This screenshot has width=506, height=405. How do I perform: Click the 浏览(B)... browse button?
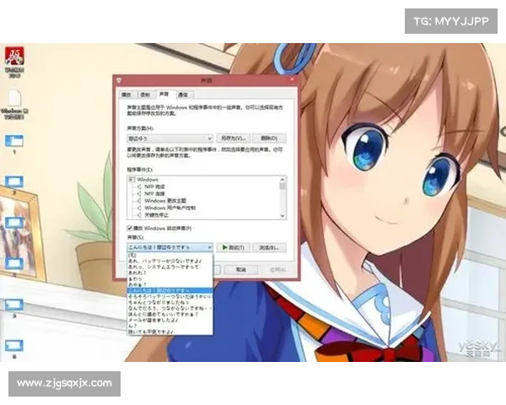click(269, 248)
